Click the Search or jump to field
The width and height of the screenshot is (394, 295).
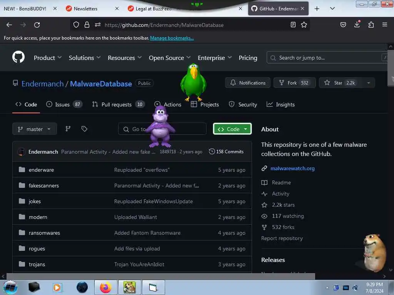328,58
